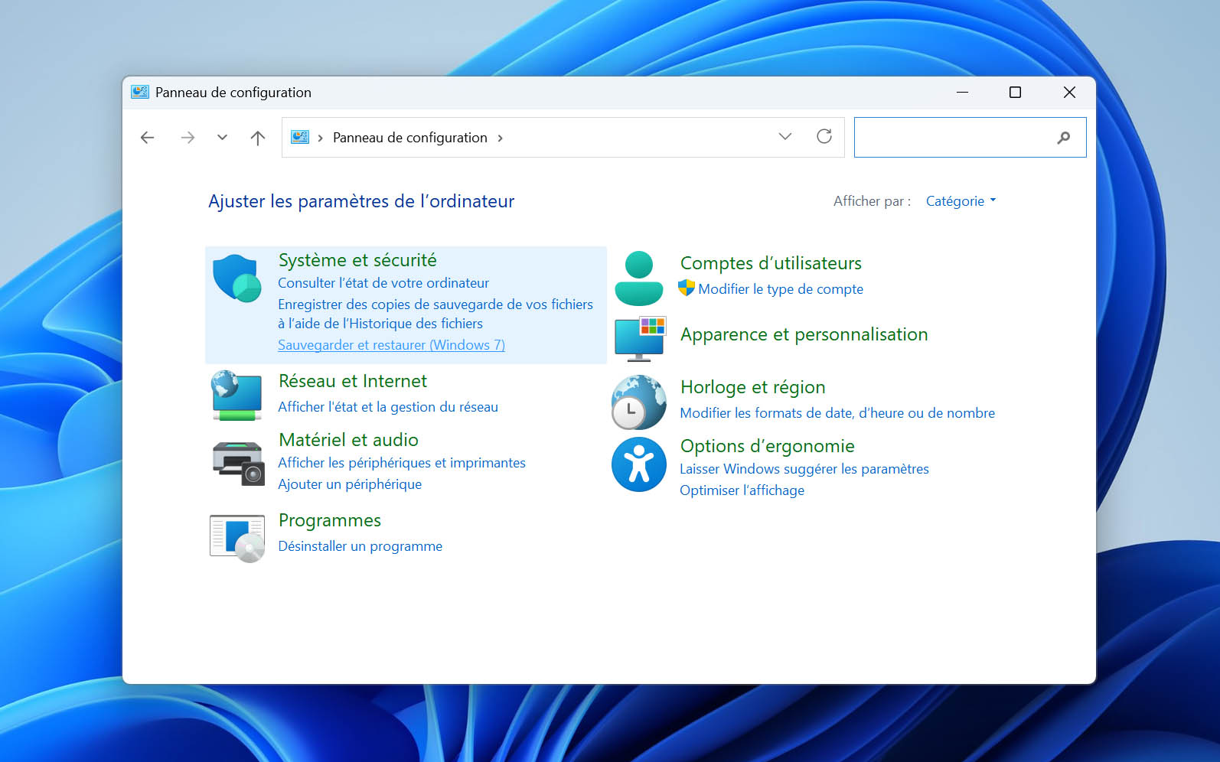Click the Apparence et personnalisation monitor icon
1220x762 pixels.
(640, 339)
